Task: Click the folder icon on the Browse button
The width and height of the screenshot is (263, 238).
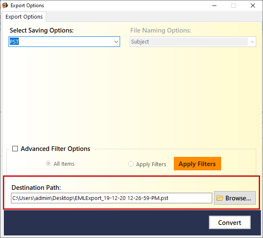Action: pyautogui.click(x=219, y=198)
